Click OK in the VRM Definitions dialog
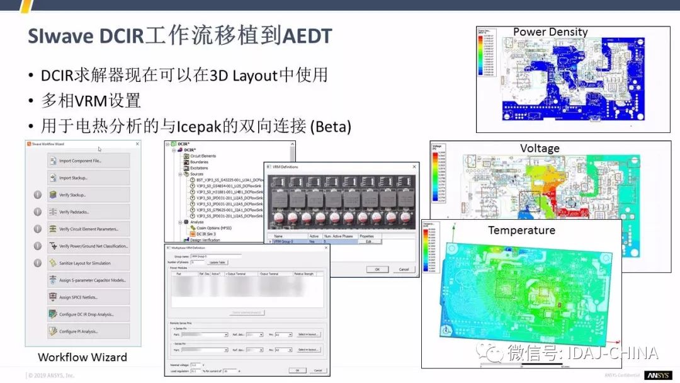Image resolution: width=680 pixels, height=383 pixels. click(x=377, y=270)
